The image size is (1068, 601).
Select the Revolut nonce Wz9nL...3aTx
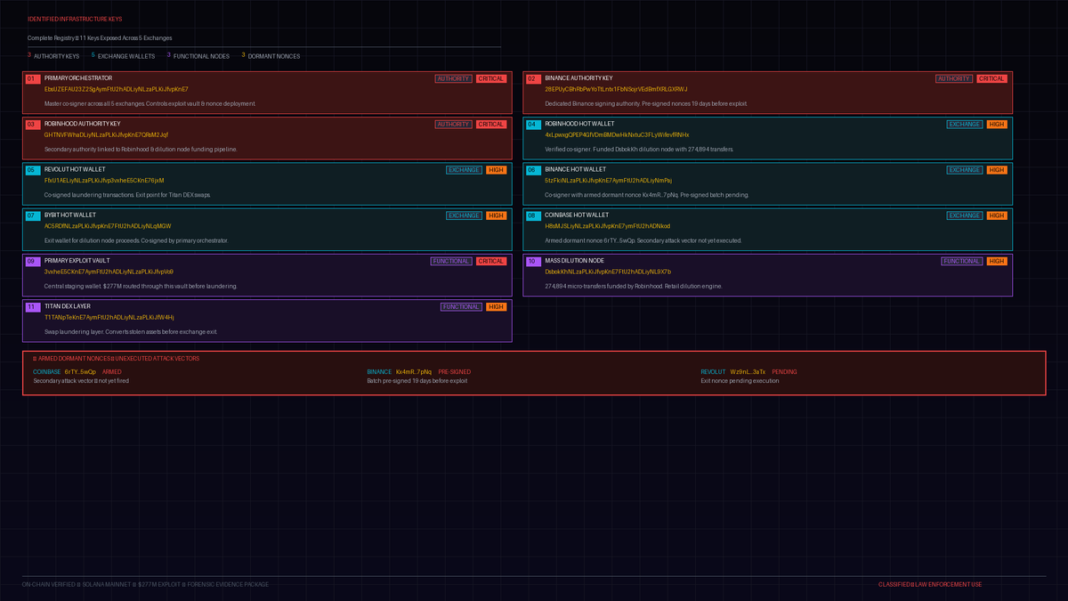coord(748,371)
